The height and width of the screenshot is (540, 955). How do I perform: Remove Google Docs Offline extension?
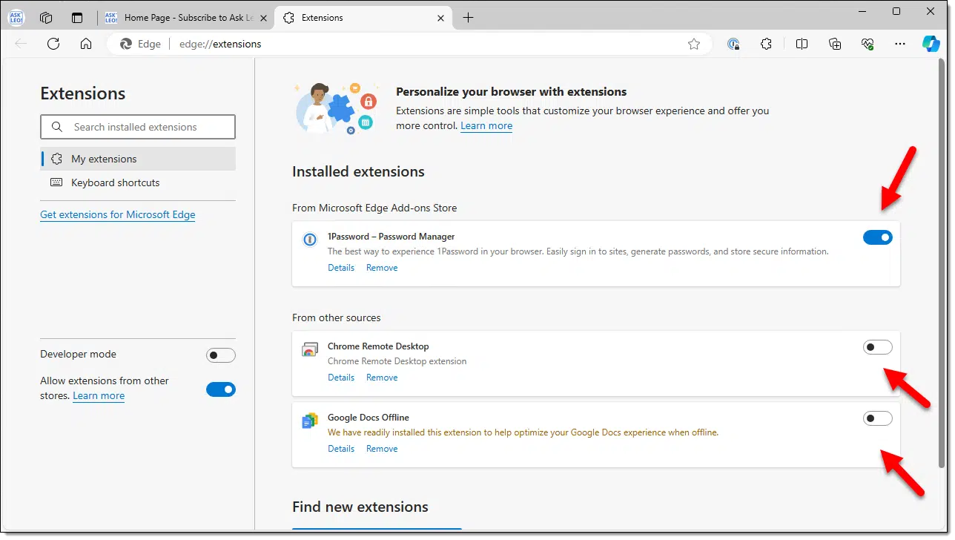(x=382, y=449)
